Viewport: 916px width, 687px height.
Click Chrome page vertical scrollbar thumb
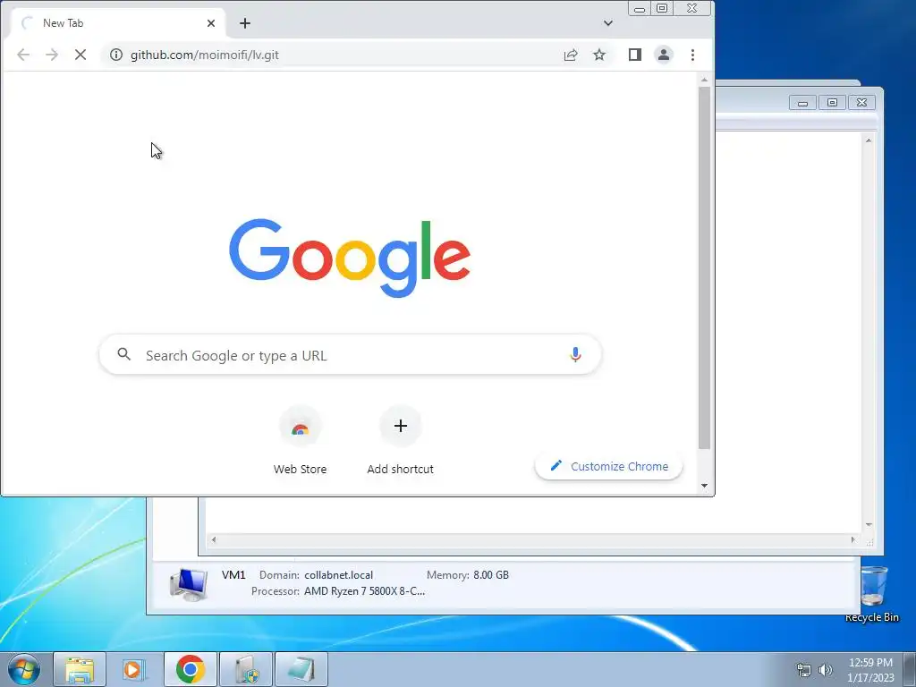(705, 267)
